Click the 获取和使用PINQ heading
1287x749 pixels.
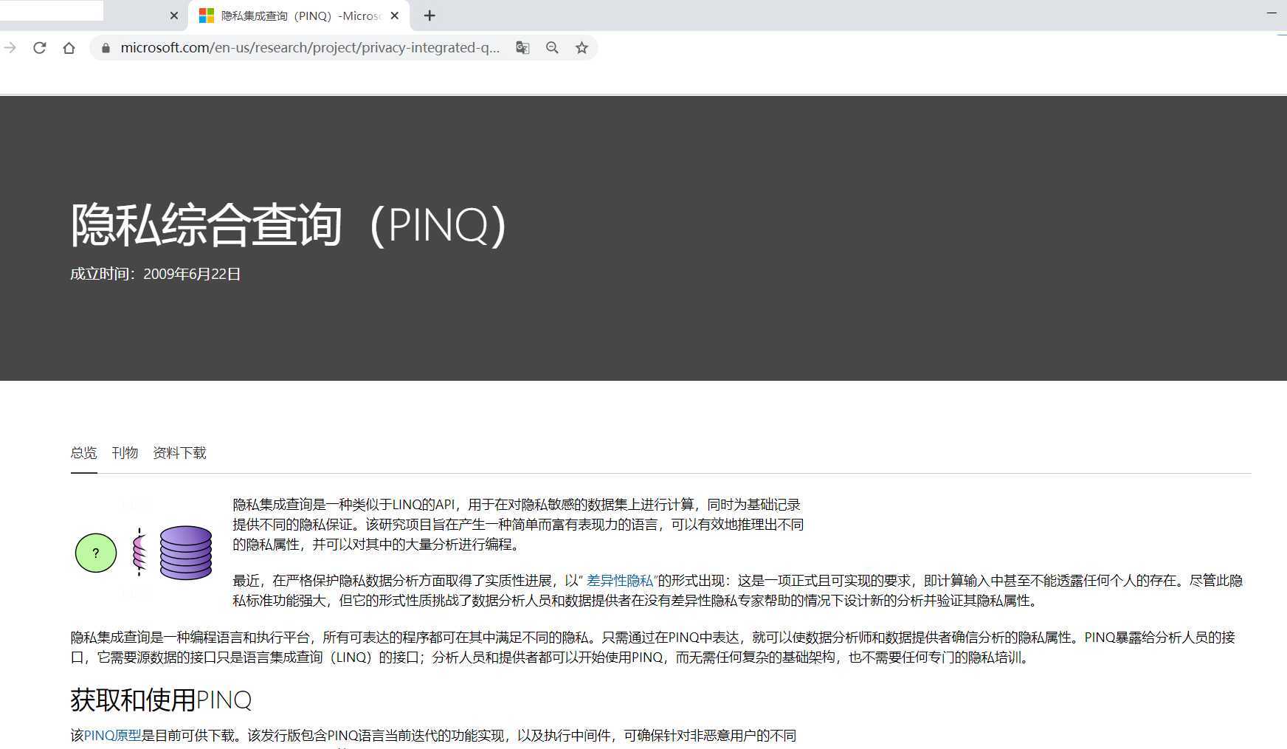coord(161,700)
